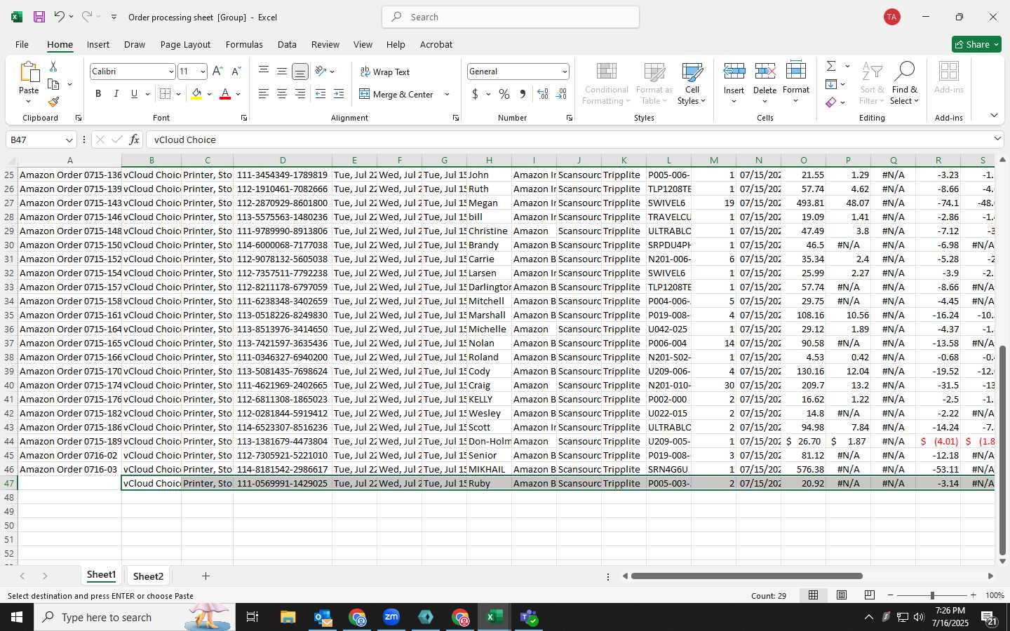Select Align Right icon
This screenshot has height=631, width=1010.
click(x=300, y=94)
